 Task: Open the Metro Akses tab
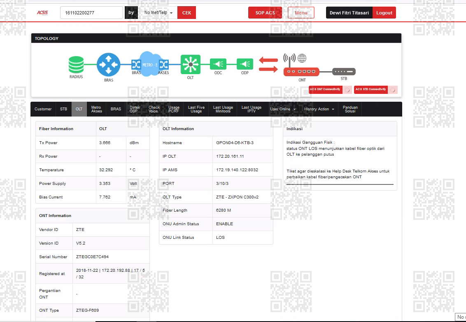click(96, 109)
